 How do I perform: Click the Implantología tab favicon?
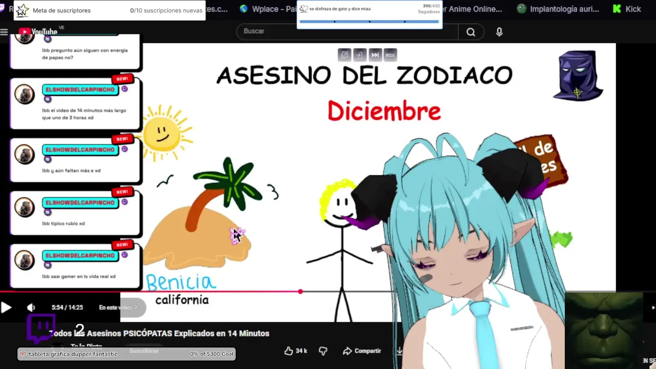522,9
